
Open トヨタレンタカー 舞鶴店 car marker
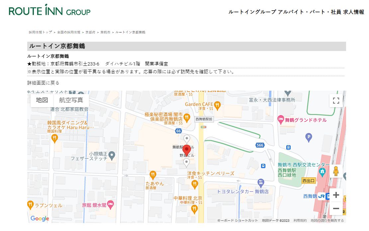(x=260, y=183)
